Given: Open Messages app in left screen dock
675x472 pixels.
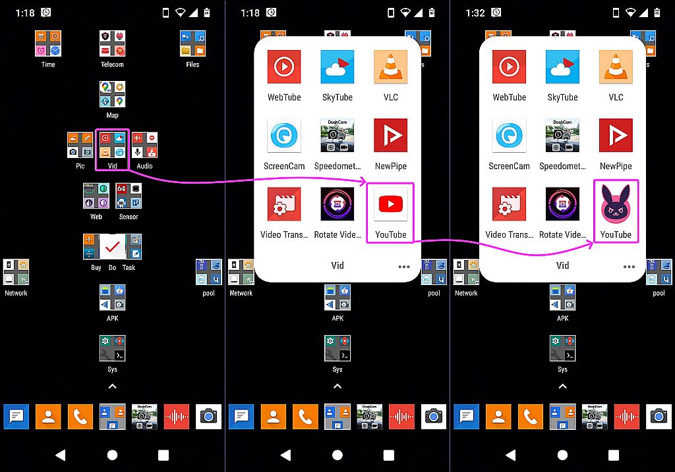Looking at the screenshot, I should (x=16, y=417).
